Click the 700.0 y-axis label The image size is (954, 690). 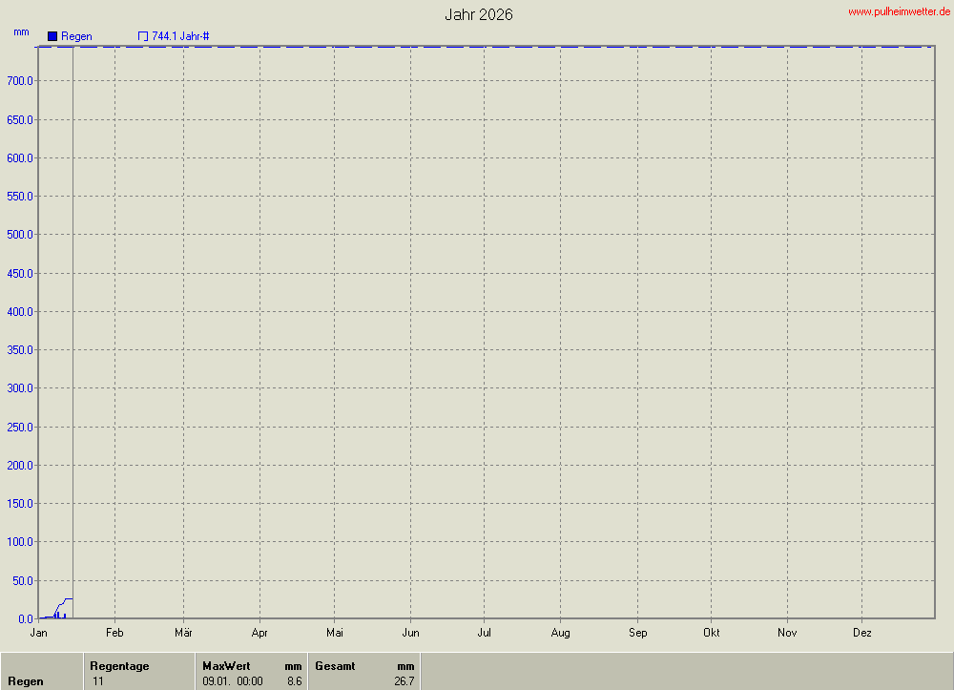pos(20,81)
